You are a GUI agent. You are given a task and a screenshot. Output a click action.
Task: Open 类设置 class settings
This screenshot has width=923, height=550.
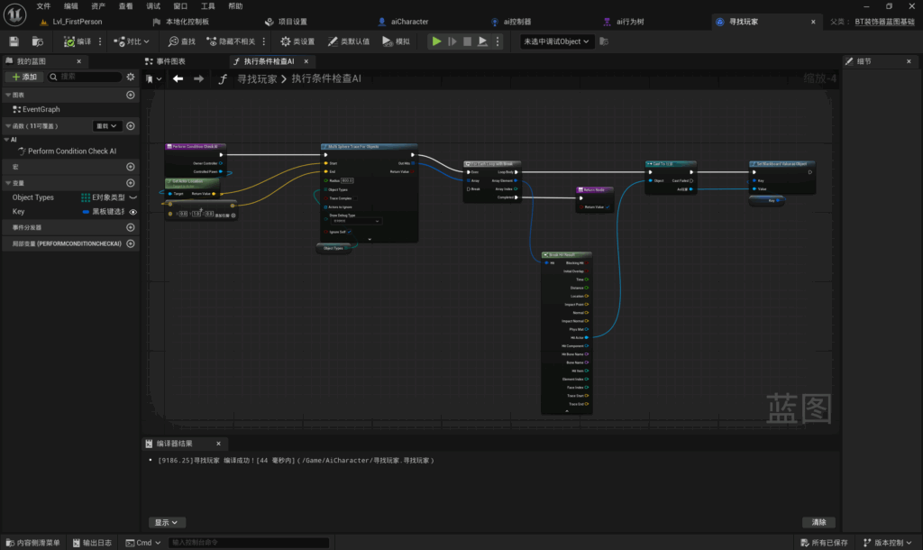pyautogui.click(x=297, y=41)
